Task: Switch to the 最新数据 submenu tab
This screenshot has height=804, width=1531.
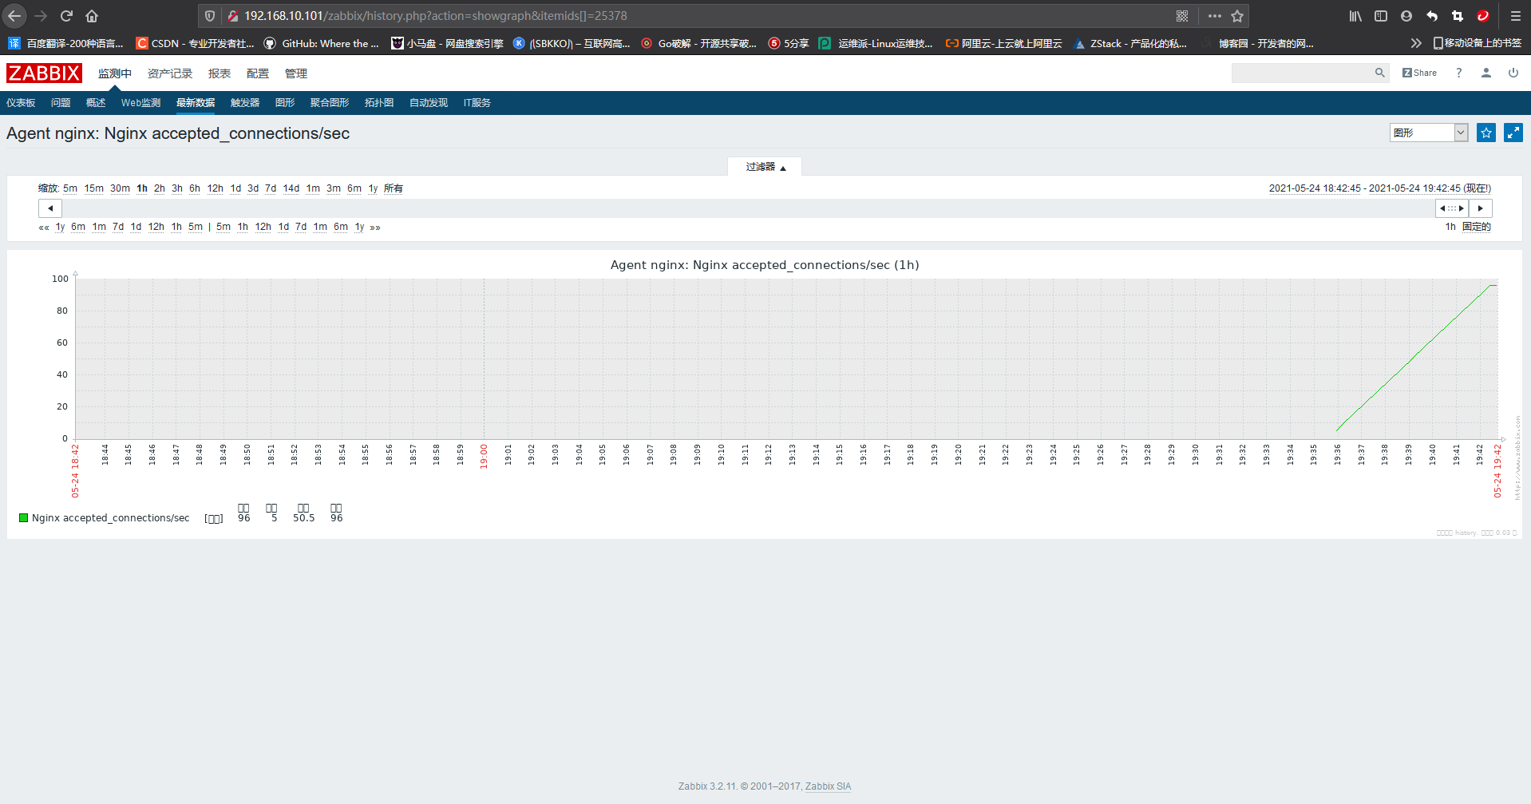Action: coord(196,103)
